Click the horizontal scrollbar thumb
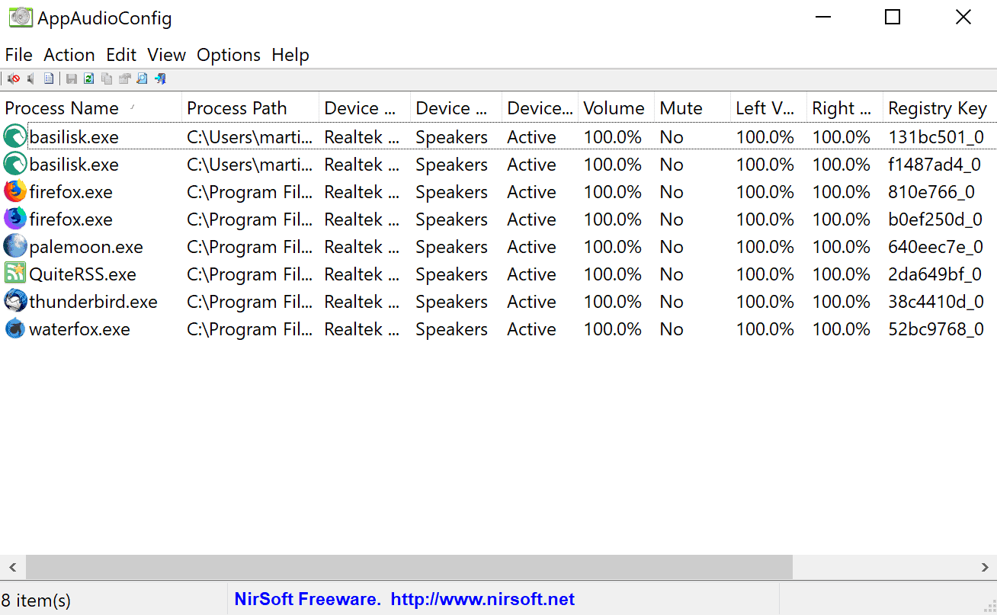Screen dimensions: 997x615 click(409, 567)
